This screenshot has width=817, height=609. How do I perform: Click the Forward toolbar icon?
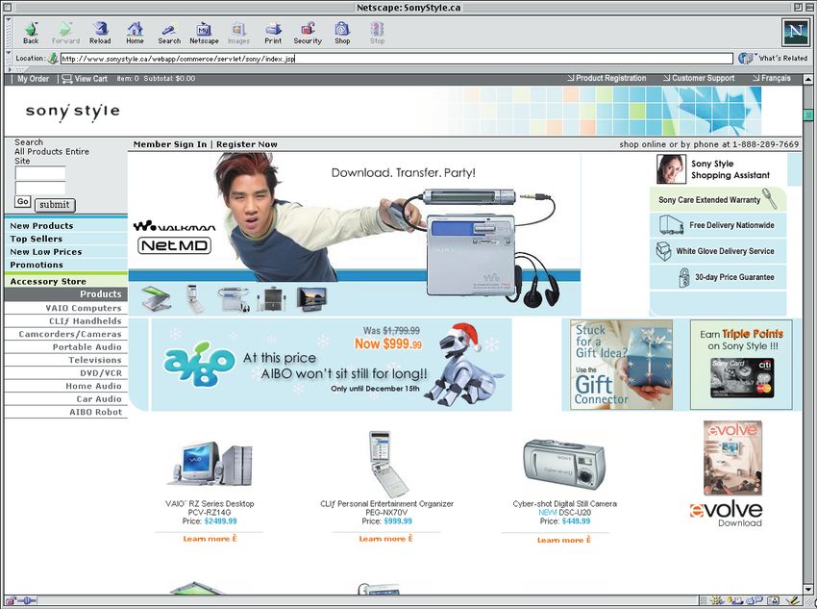tap(65, 33)
